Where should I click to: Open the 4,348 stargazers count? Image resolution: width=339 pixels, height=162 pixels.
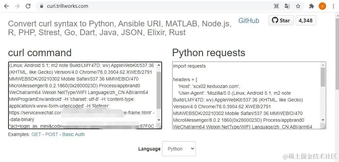306,21
